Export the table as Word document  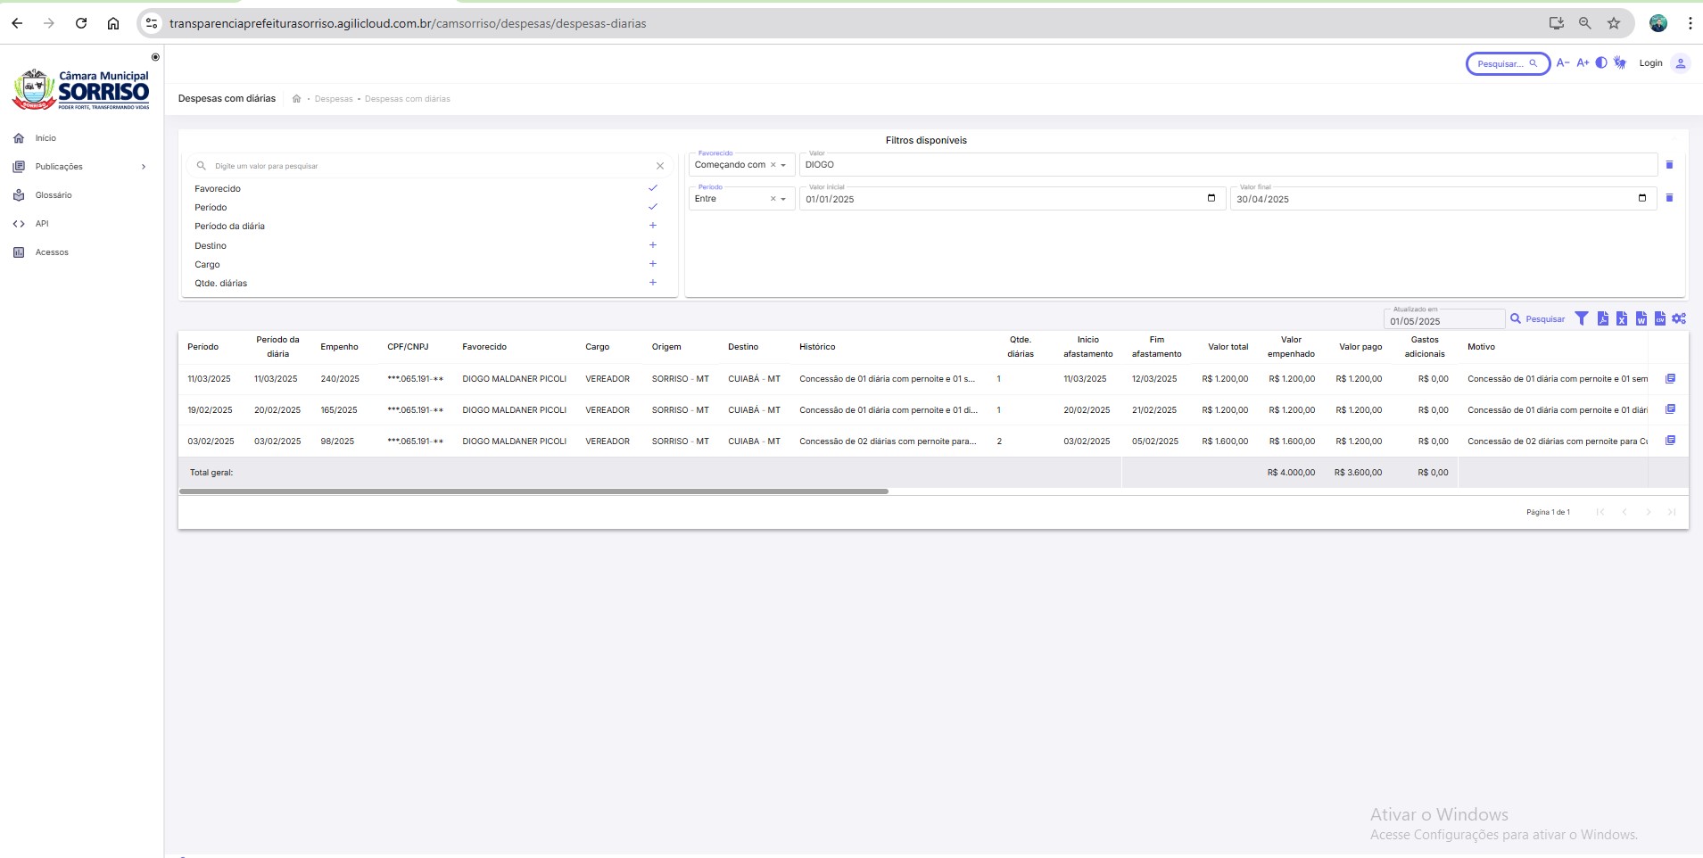(1641, 318)
